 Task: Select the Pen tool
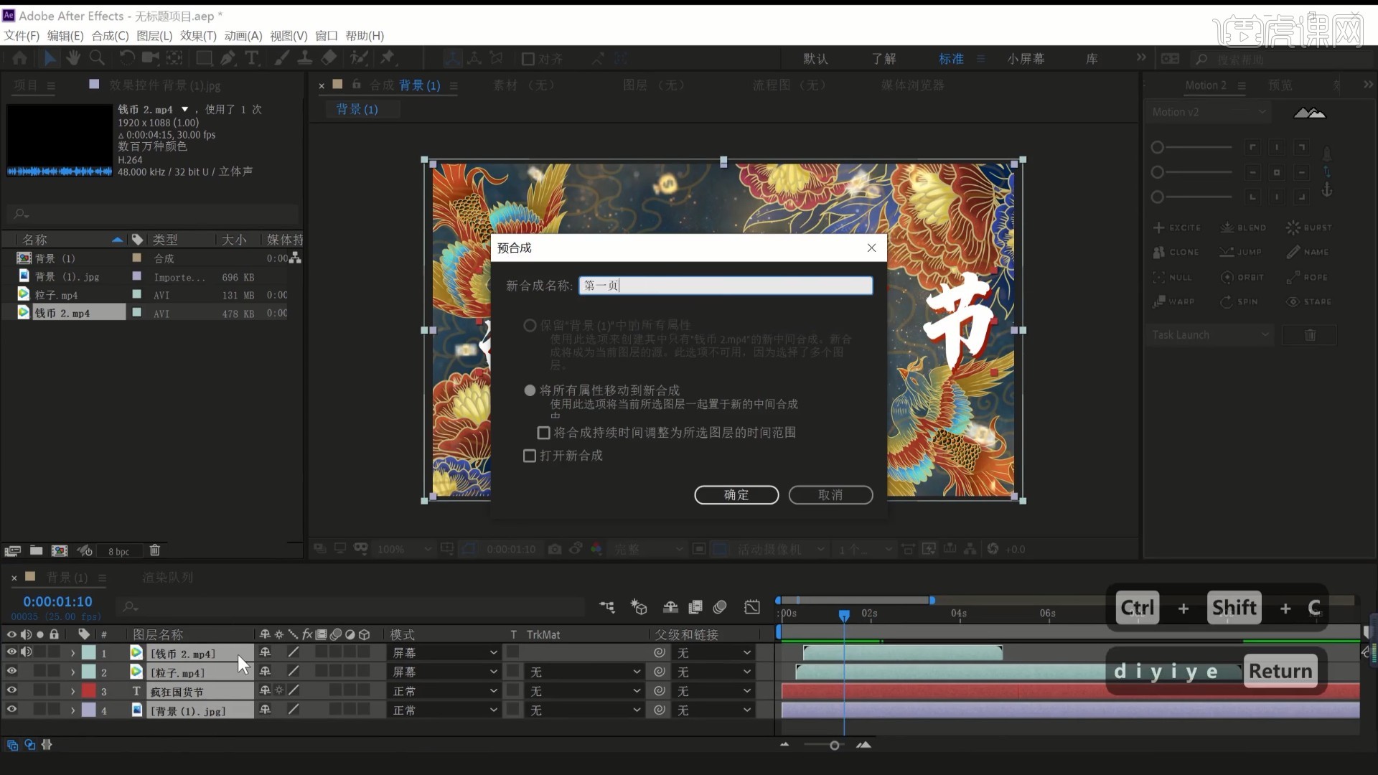tap(228, 58)
